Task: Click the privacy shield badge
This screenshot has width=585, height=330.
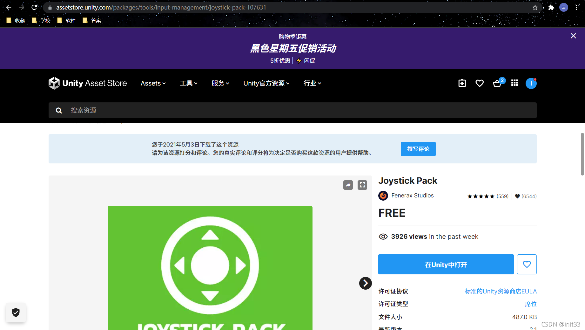Action: point(16,313)
